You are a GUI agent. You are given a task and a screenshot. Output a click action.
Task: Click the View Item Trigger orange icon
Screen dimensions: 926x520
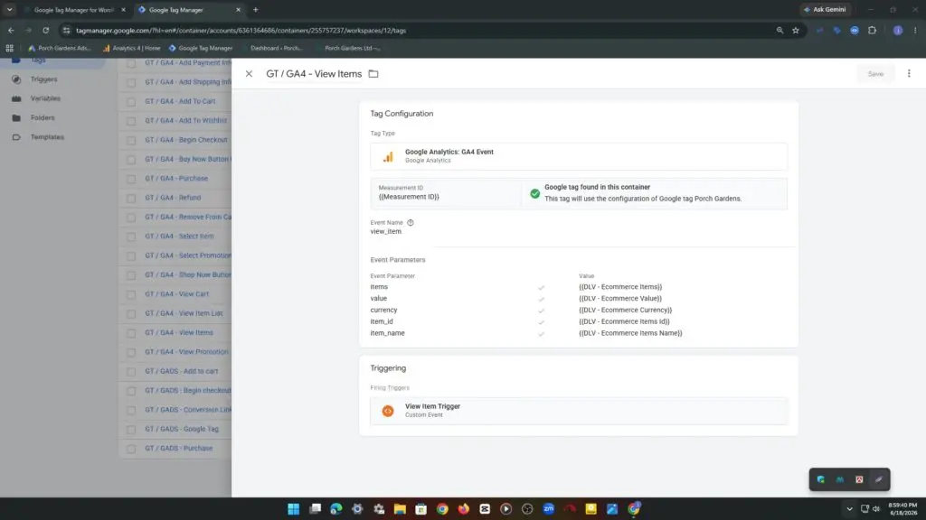(x=388, y=411)
